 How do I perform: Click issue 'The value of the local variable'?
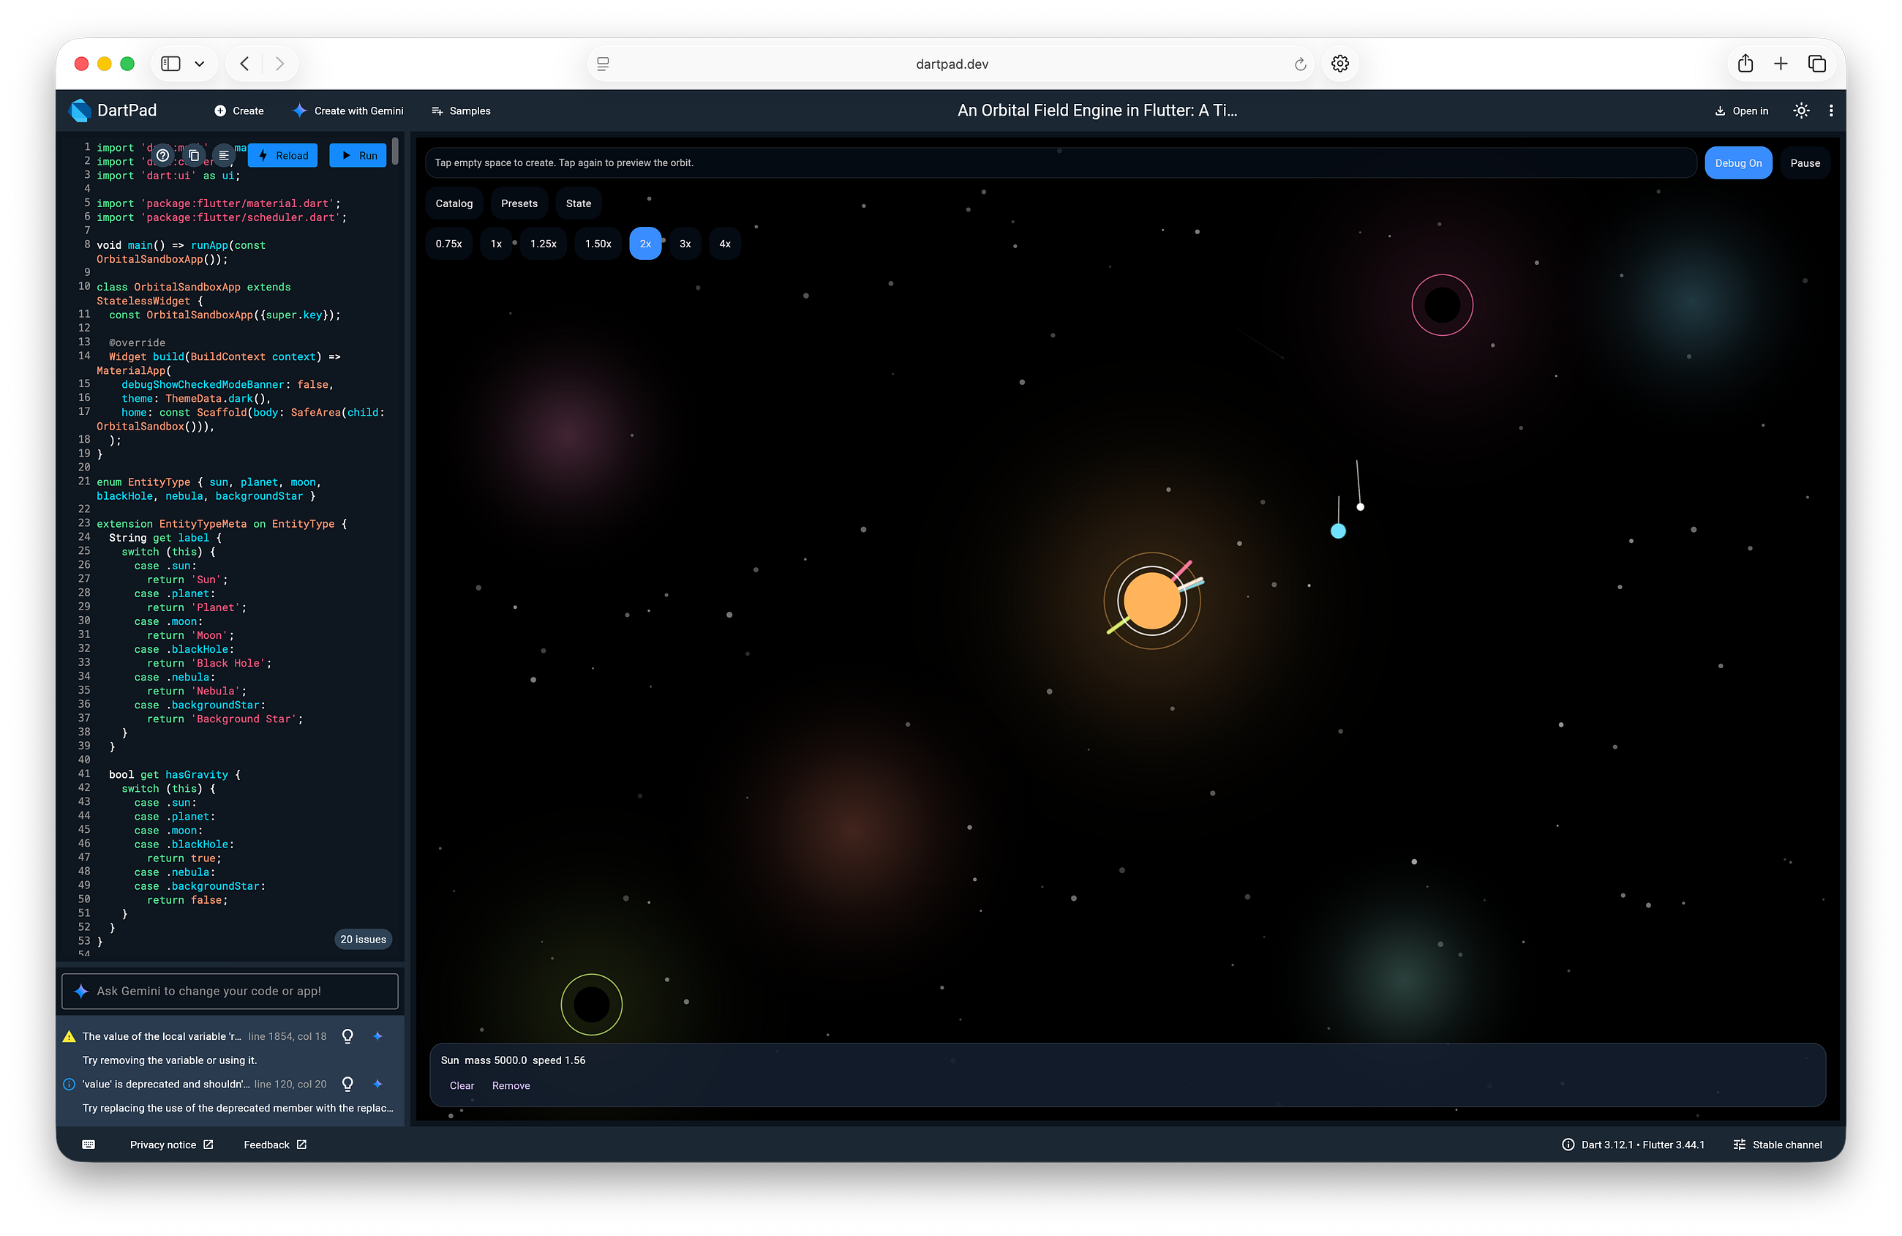[162, 1036]
